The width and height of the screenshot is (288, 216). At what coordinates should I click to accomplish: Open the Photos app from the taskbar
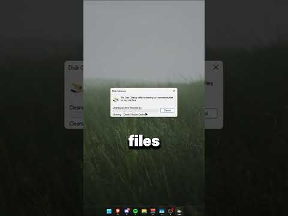[161, 211]
